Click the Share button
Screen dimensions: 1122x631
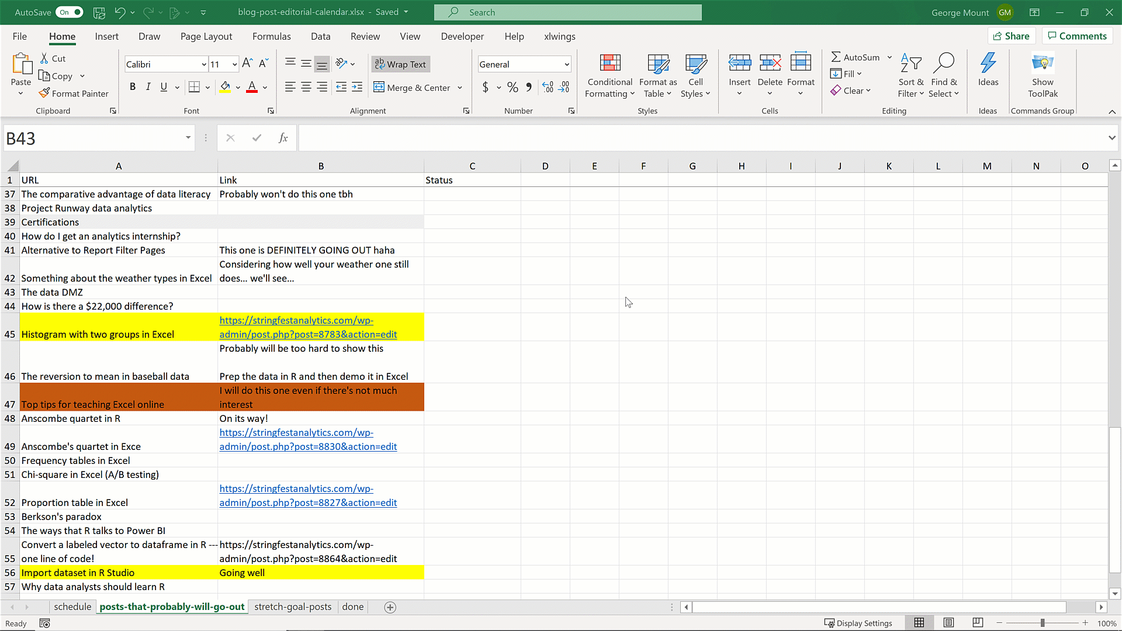(x=1012, y=36)
